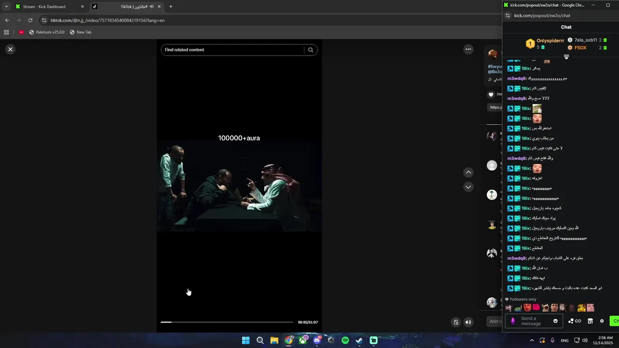Pick the screaming cat emote in quick emotes
Screen dimensions: 619x348
(x=545, y=308)
